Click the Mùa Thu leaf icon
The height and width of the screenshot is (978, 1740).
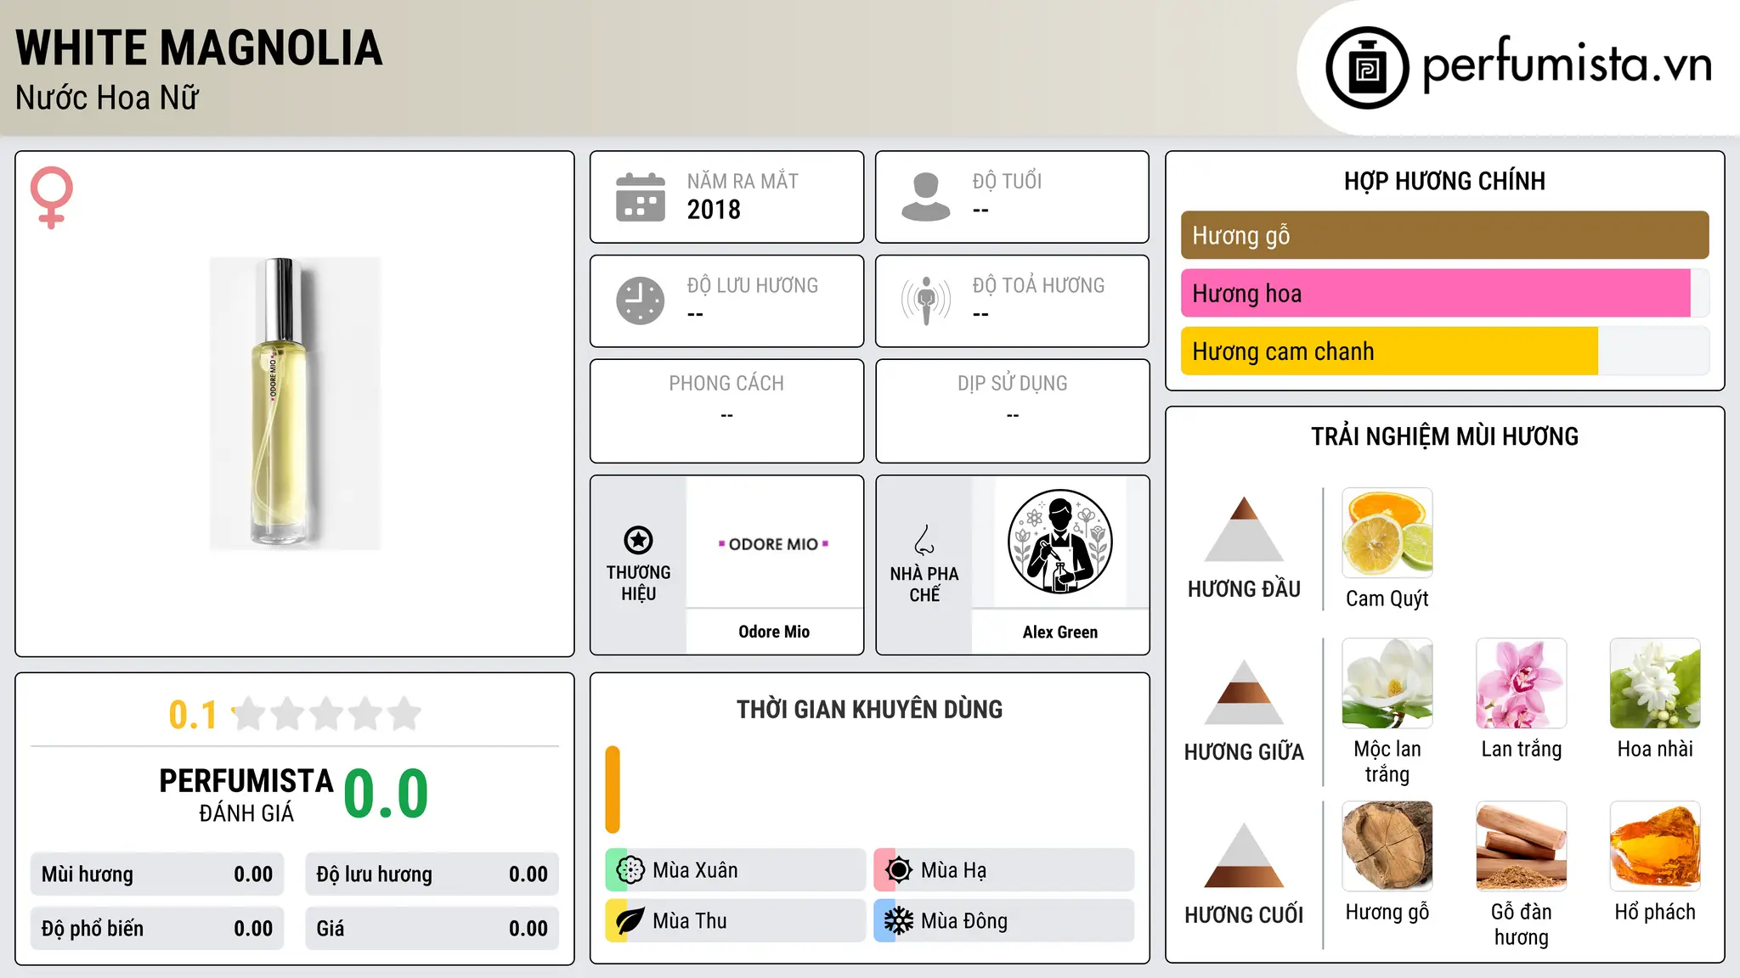tap(630, 921)
